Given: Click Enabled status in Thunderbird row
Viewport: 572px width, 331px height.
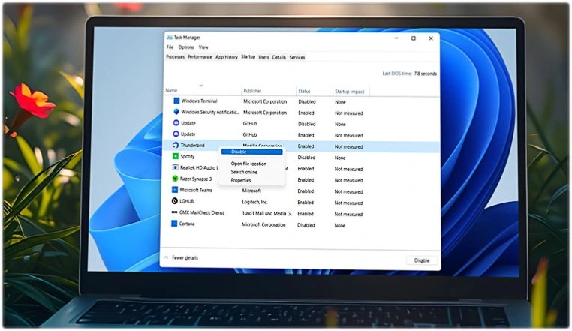Looking at the screenshot, I should click(x=306, y=146).
